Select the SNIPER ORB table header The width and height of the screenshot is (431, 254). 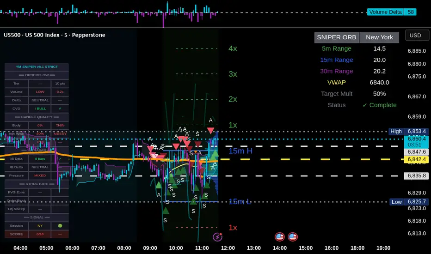337,37
